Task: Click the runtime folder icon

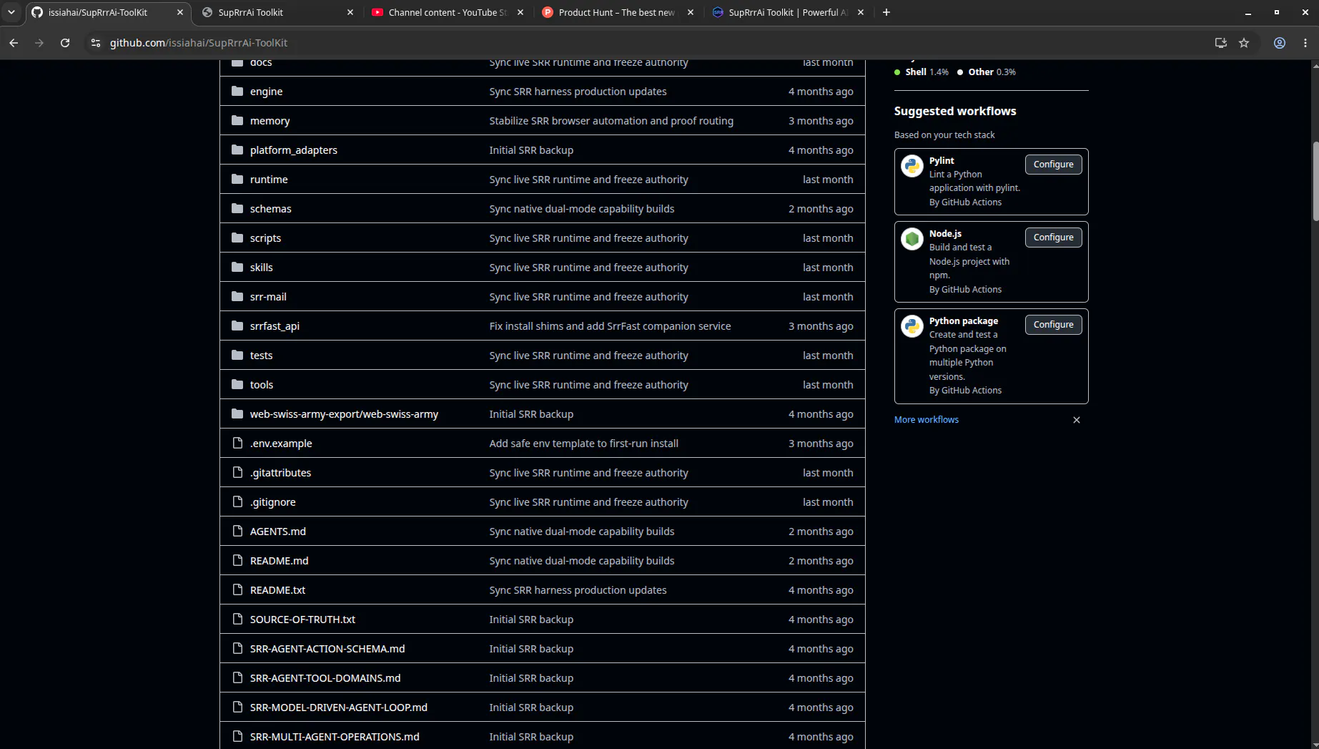Action: pos(237,180)
